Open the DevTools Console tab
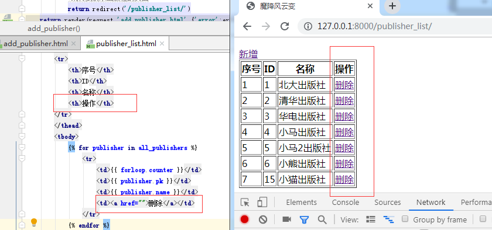 point(346,203)
